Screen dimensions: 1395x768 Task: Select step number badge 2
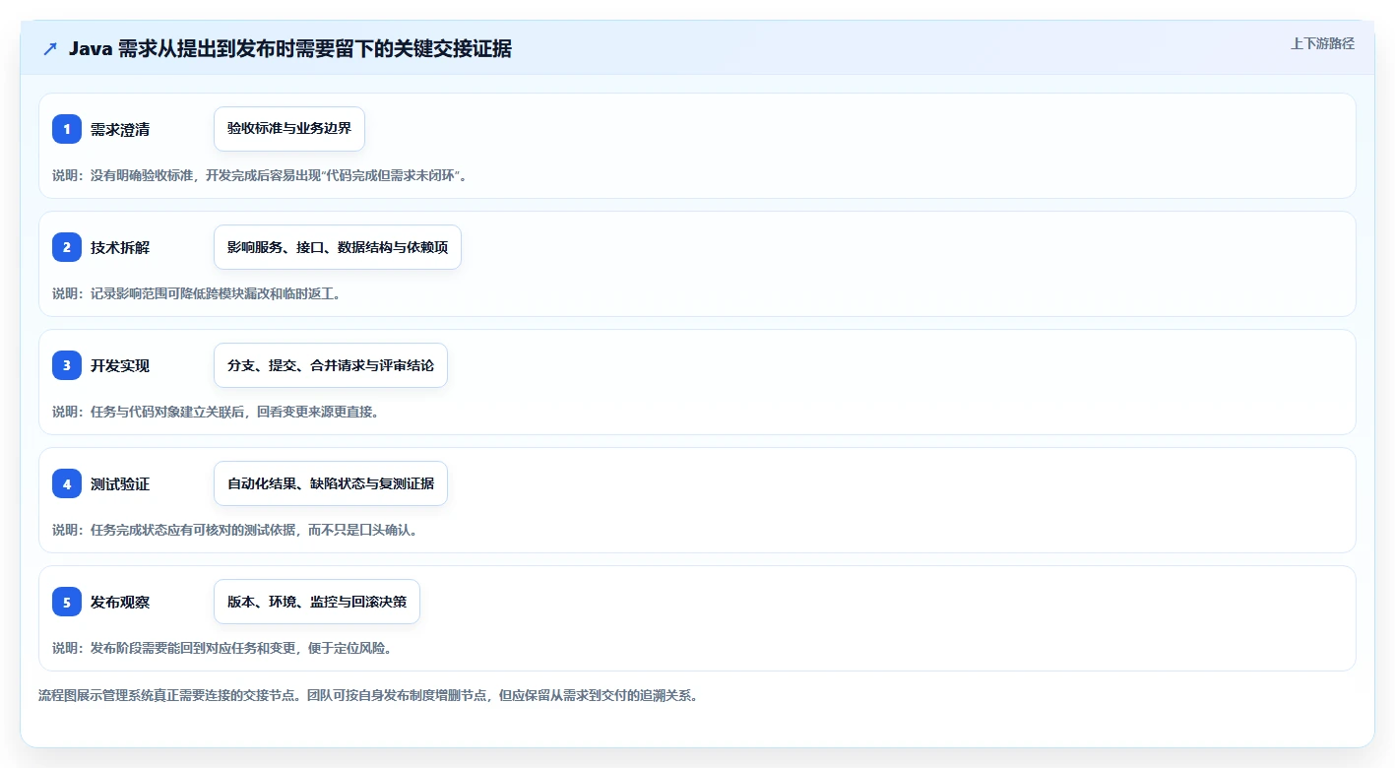click(x=67, y=247)
